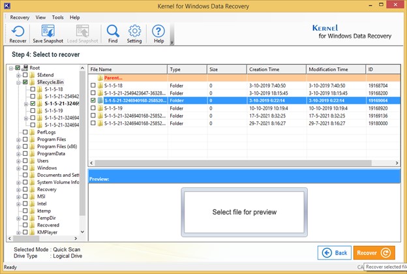The width and height of the screenshot is (407, 274).
Task: Click the Windows folder icon in tree
Action: click(32, 168)
